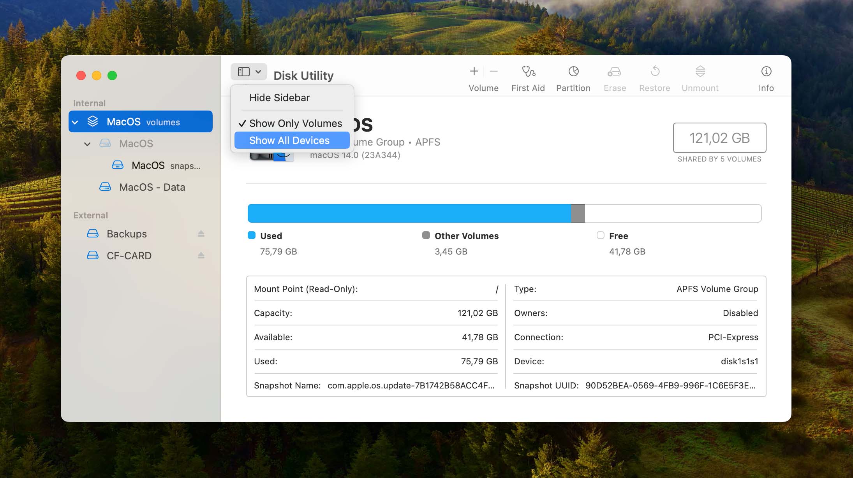Viewport: 853px width, 478px height.
Task: Open the Info circle icon
Action: [x=766, y=71]
